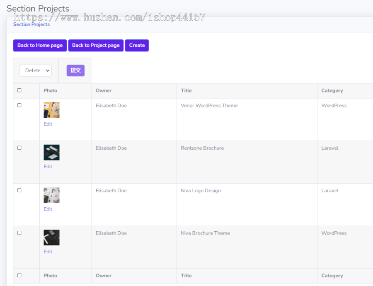Click the Venor WordPress Theme title

coord(209,105)
